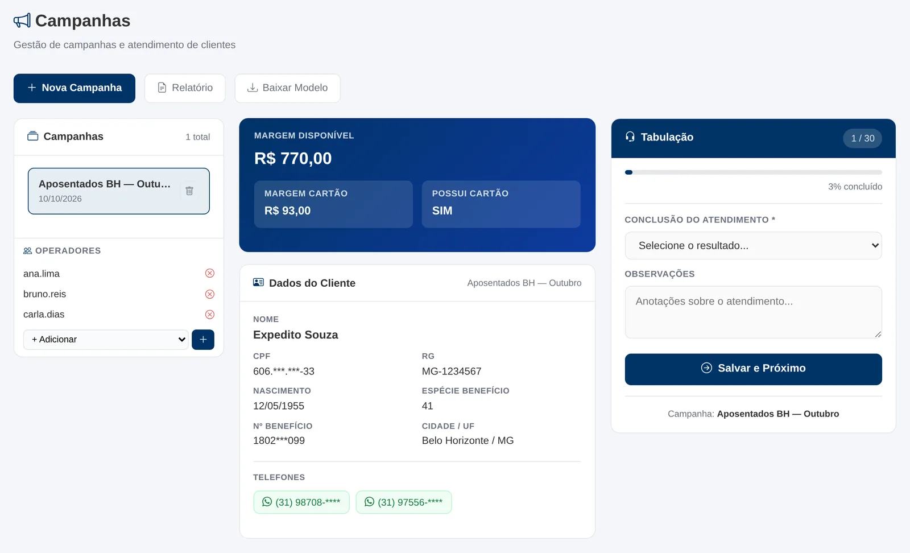Select the Aposentados BH campaign card
910x553 pixels.
[119, 191]
